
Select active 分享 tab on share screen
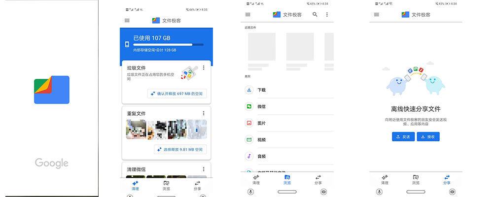click(447, 180)
